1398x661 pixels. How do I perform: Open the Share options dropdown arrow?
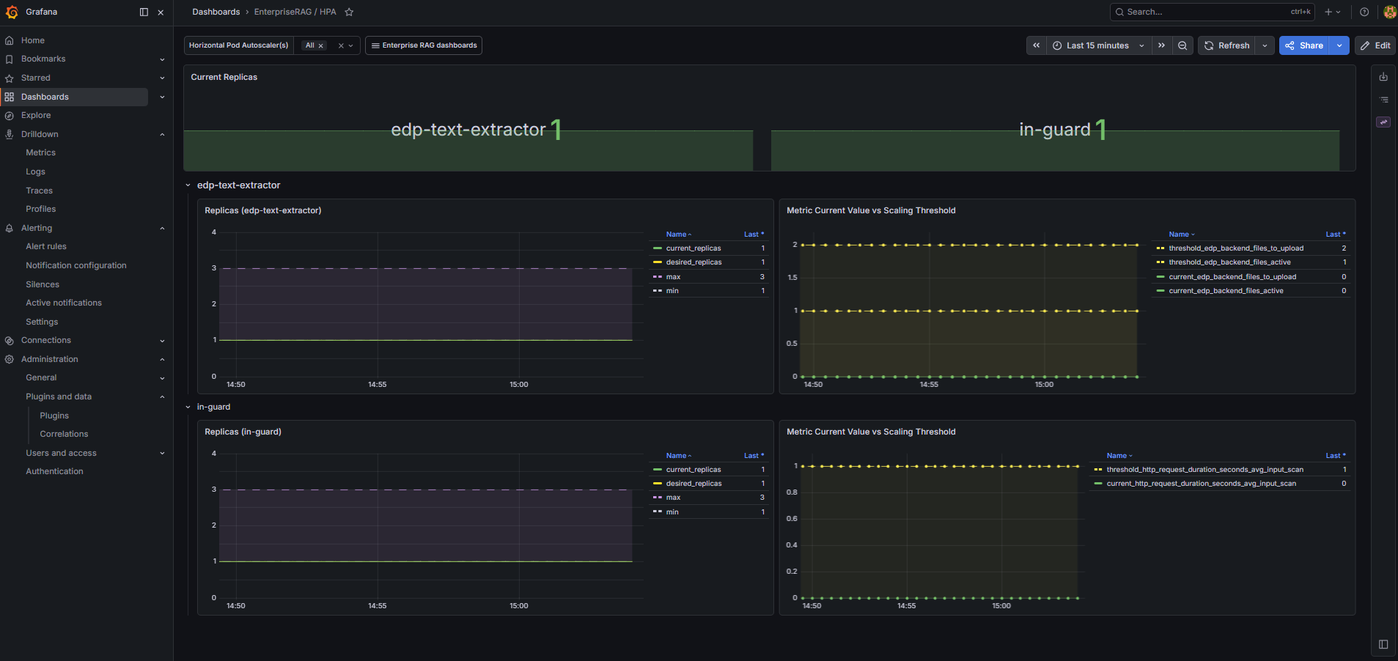point(1339,45)
